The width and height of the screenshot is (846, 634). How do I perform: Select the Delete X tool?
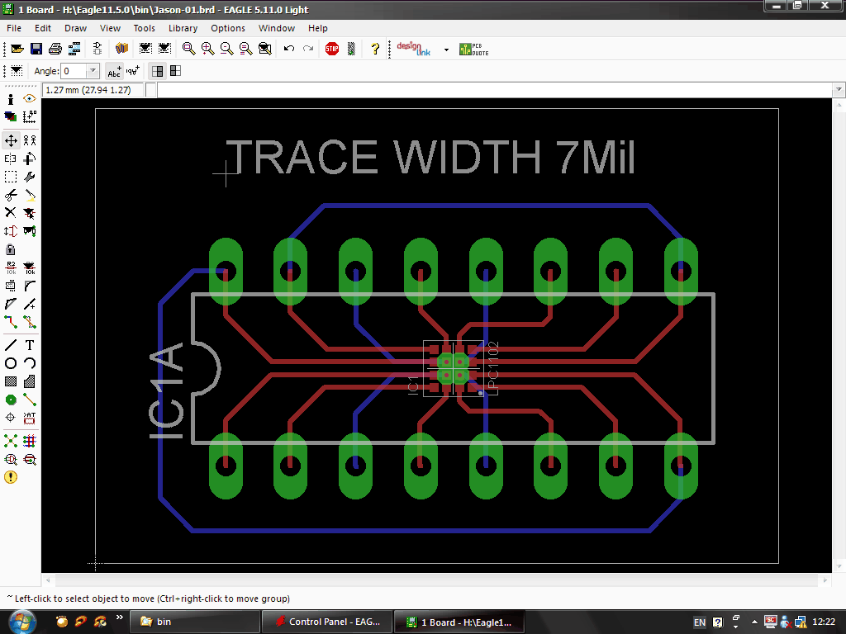(x=10, y=213)
